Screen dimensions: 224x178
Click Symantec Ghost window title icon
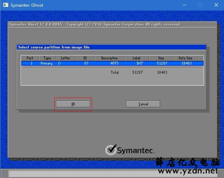pos(6,5)
